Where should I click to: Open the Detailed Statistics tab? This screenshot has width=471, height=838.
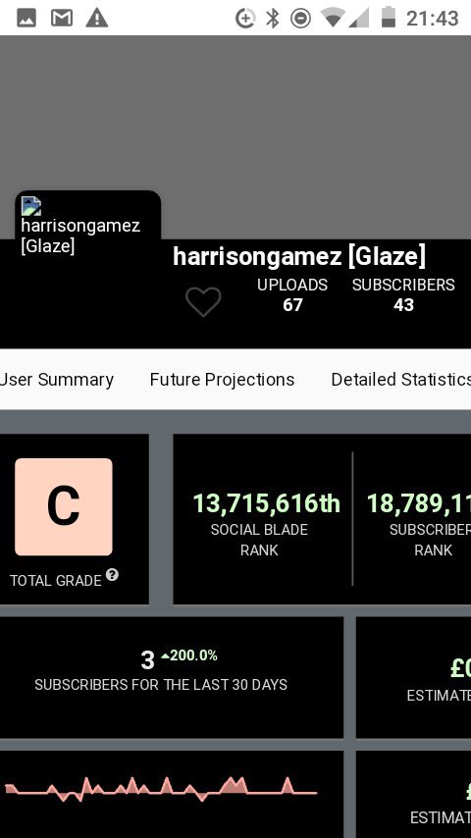pyautogui.click(x=401, y=380)
